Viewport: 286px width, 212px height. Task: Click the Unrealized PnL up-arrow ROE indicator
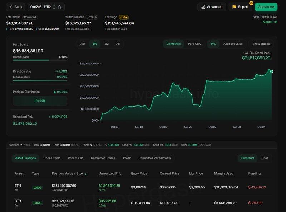[50, 117]
